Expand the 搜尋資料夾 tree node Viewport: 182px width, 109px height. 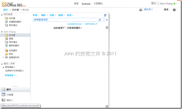3,57
